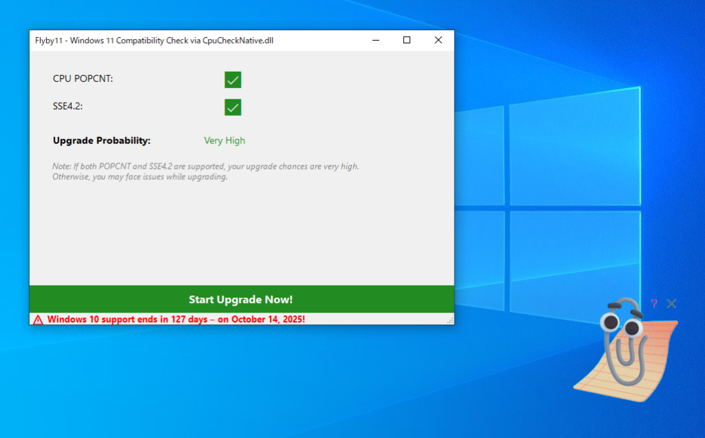705x438 pixels.
Task: Minimize the Flyby11 window
Action: coord(376,40)
